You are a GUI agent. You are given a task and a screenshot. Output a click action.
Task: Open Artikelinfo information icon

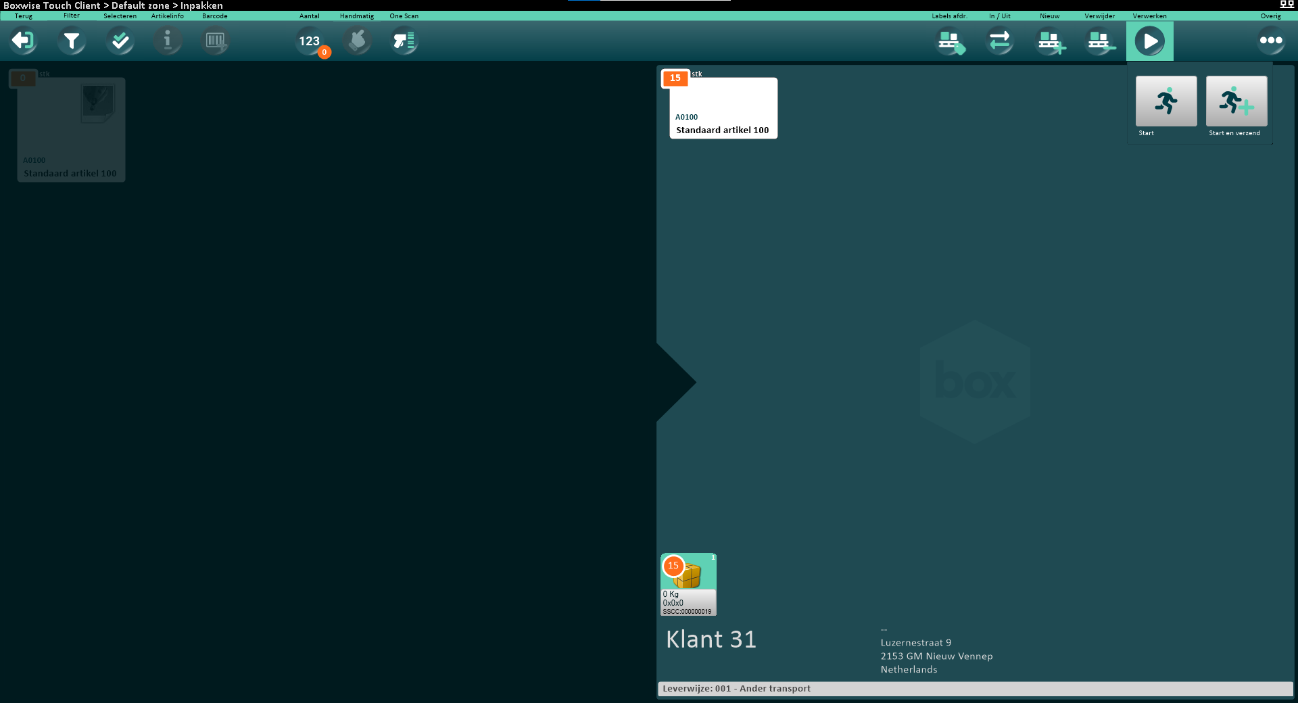tap(168, 41)
